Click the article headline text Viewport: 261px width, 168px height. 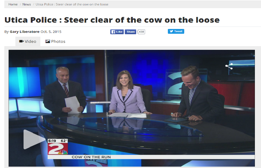coord(112,20)
